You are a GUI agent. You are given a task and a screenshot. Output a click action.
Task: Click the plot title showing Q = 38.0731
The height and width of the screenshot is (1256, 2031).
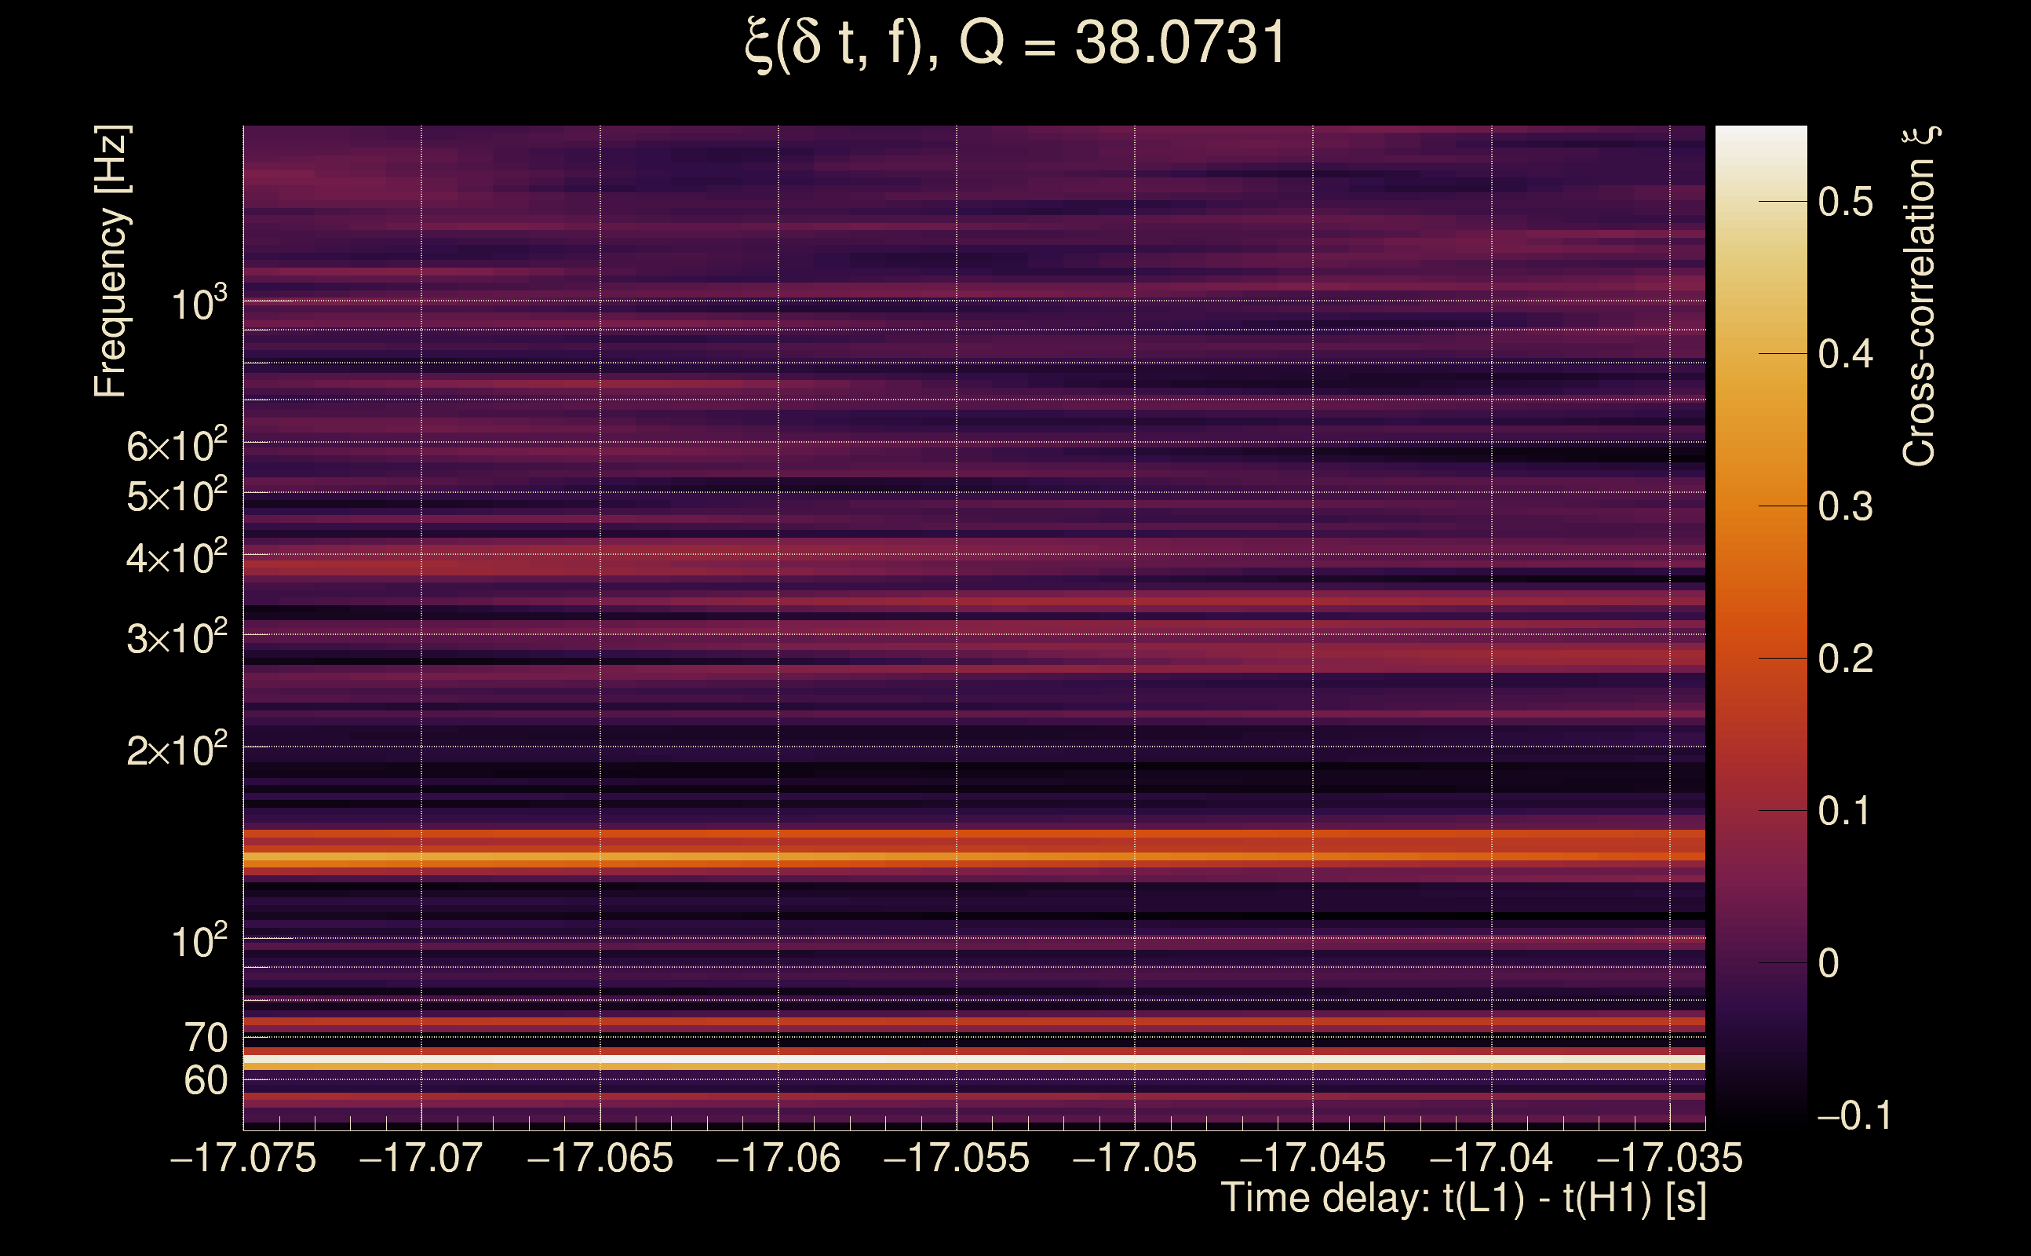click(x=1015, y=43)
